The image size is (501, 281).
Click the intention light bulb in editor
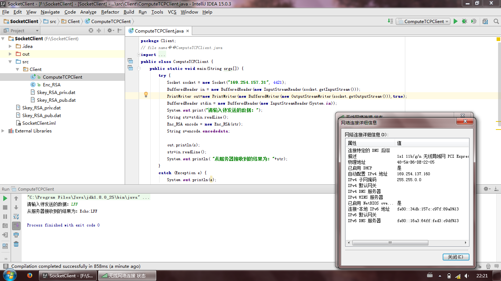[x=146, y=94]
